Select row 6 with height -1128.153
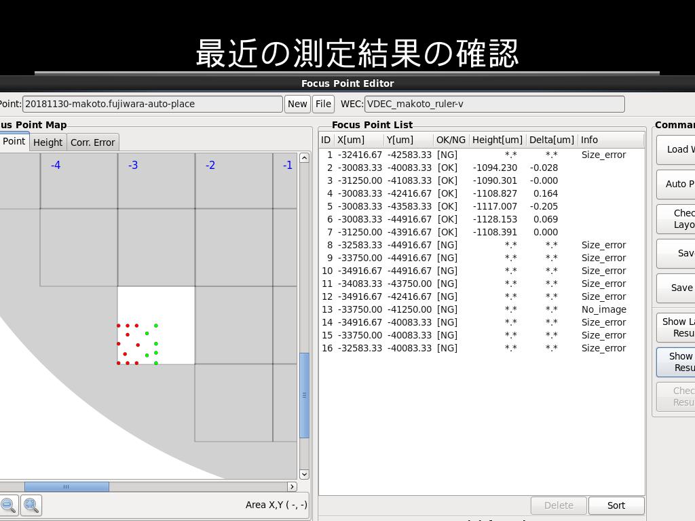 (x=481, y=219)
